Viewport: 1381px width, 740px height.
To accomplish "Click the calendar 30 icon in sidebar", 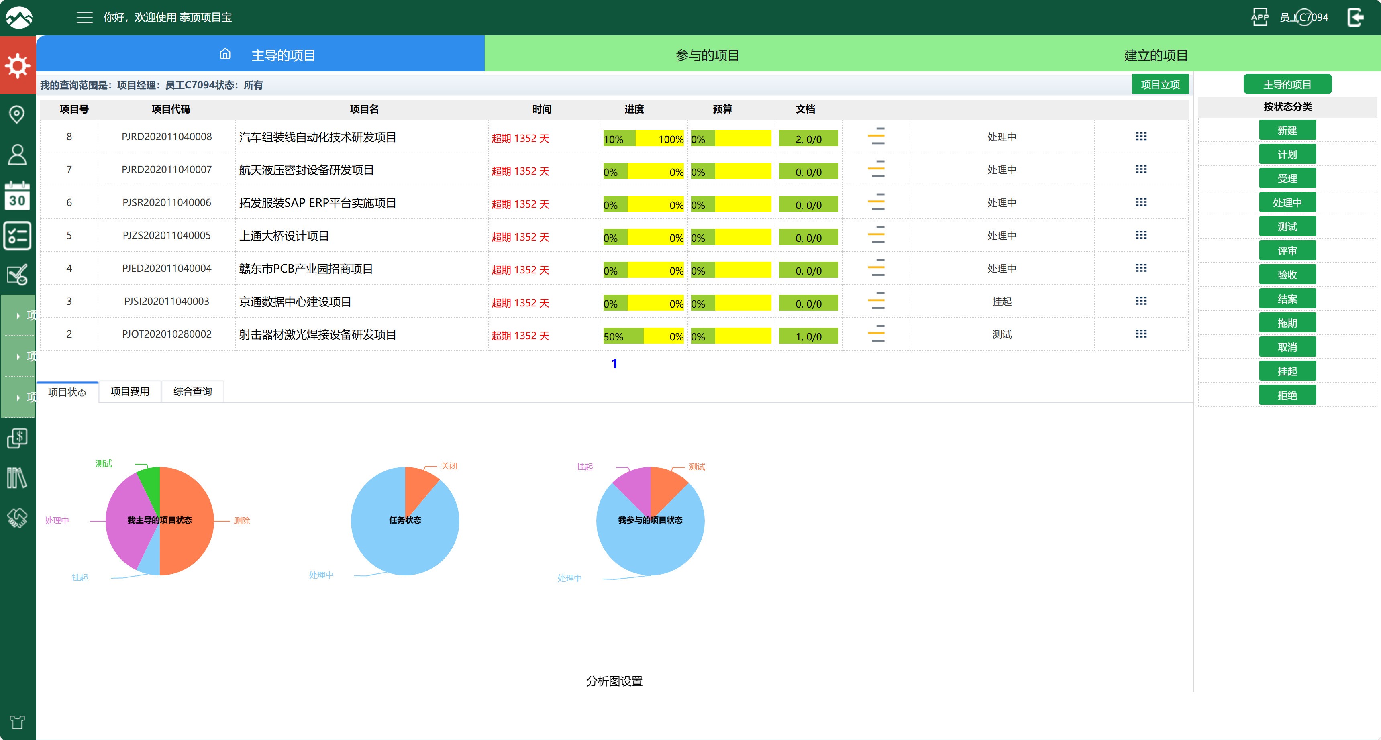I will pyautogui.click(x=18, y=197).
